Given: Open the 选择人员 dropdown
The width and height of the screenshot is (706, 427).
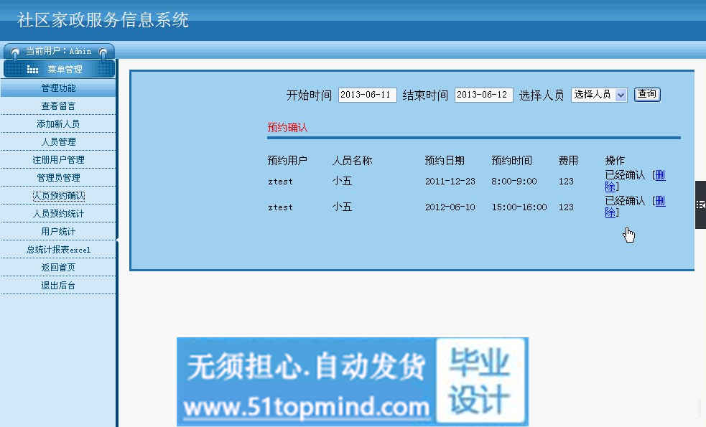Looking at the screenshot, I should tap(599, 95).
